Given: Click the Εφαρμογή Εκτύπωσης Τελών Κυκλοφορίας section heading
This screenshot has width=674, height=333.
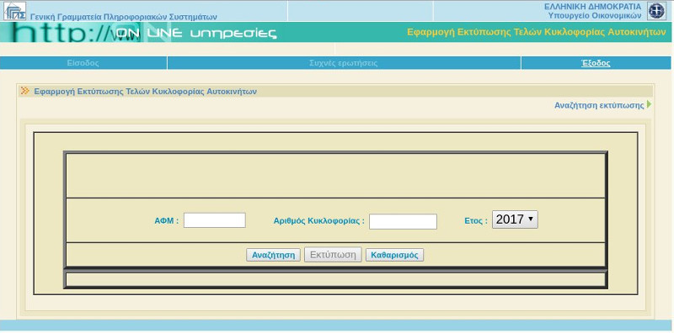Looking at the screenshot, I should [145, 91].
